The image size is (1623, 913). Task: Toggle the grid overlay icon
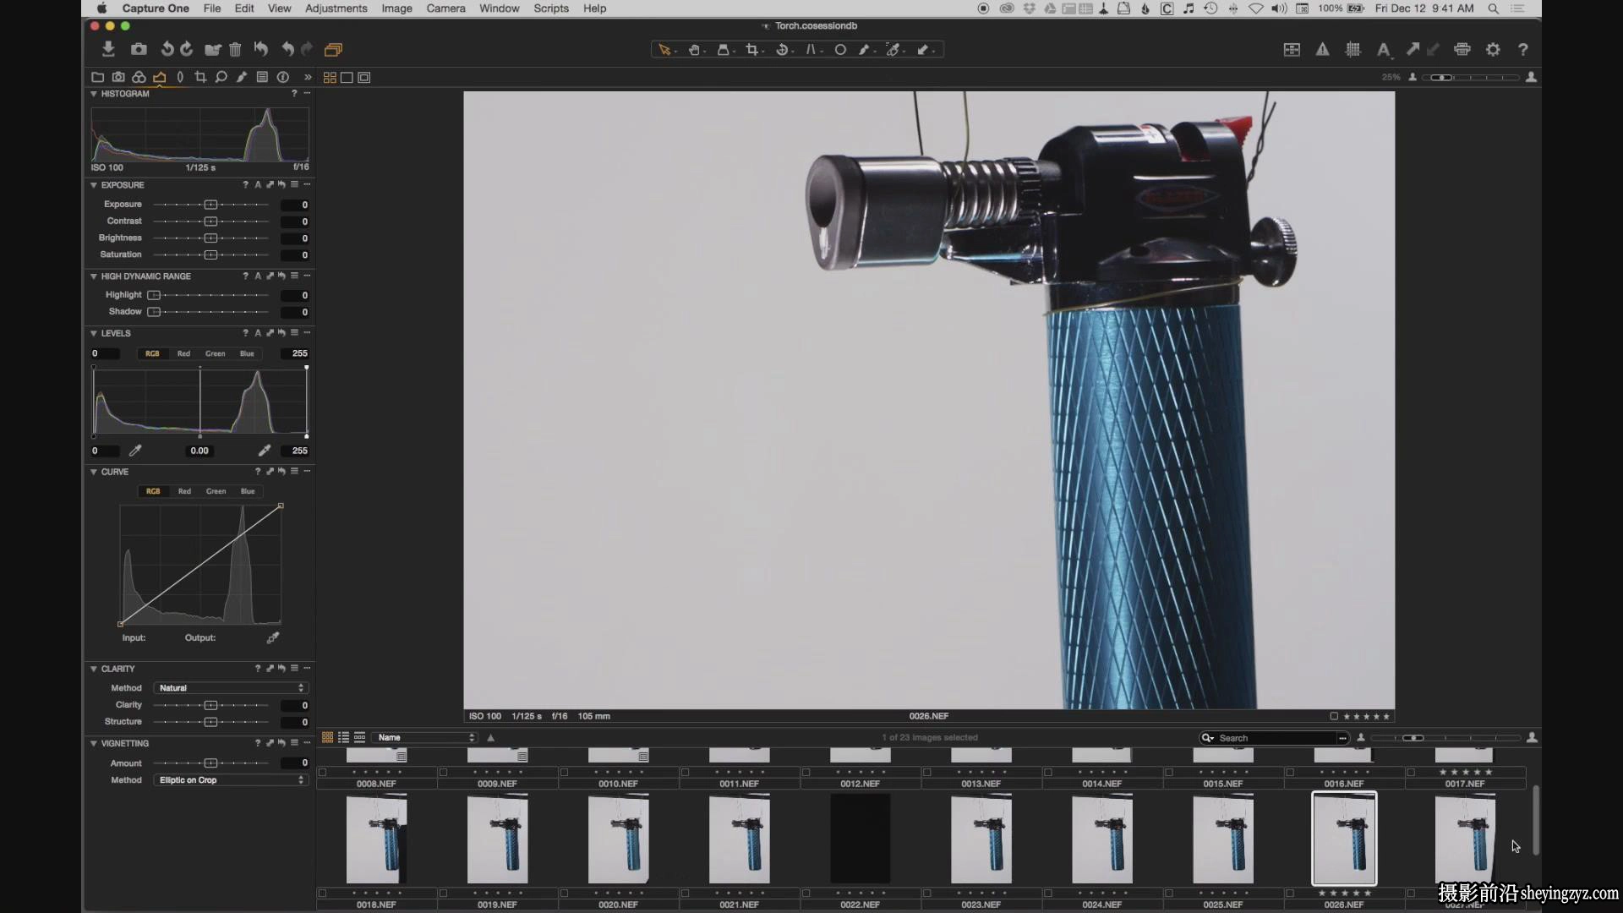(x=1352, y=50)
